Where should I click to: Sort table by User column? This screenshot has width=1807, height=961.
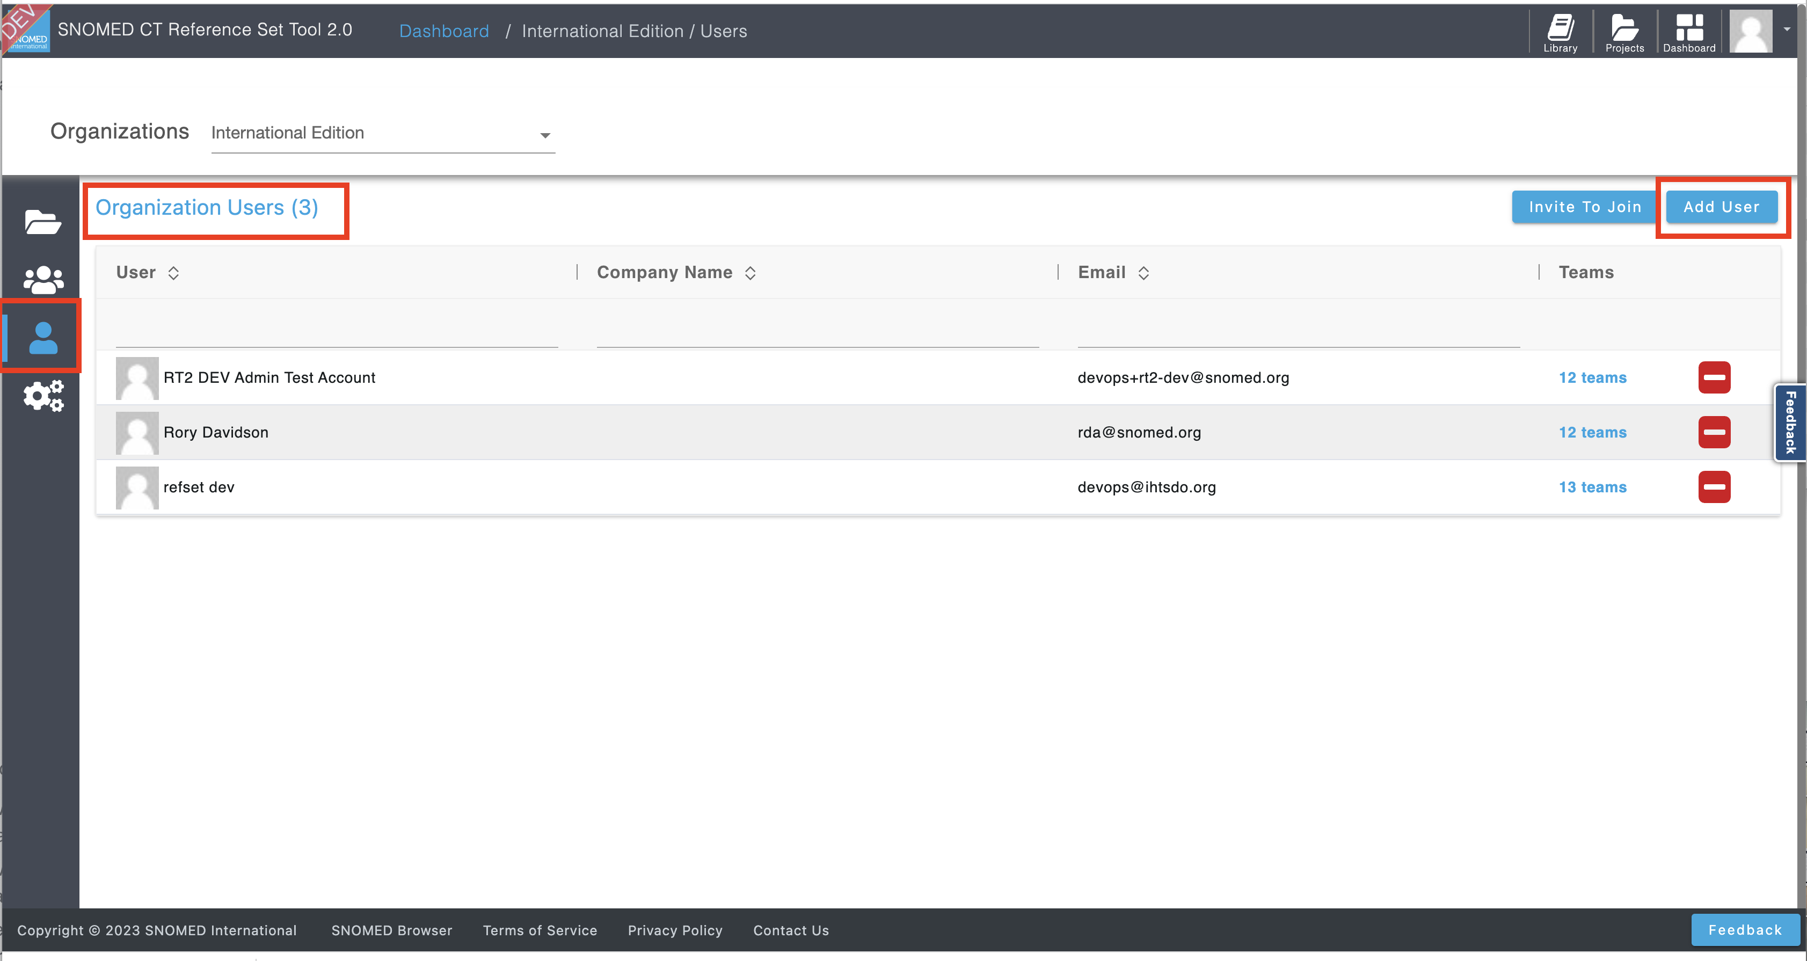[173, 273]
